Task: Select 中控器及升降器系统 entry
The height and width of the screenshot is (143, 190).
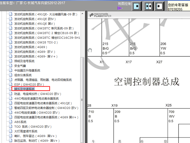Action: pyautogui.click(x=27, y=70)
